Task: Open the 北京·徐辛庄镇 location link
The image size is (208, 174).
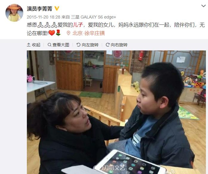Action: (x=89, y=33)
